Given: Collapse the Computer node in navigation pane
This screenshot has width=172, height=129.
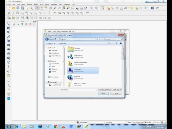Looking at the screenshot, I should [x=47, y=82].
